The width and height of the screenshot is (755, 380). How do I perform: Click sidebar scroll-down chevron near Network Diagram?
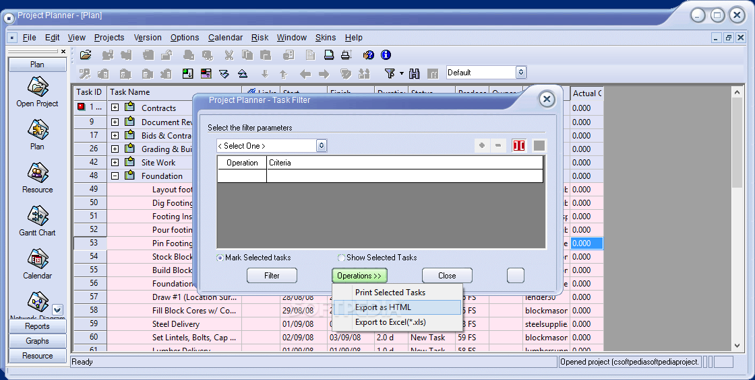coord(57,310)
